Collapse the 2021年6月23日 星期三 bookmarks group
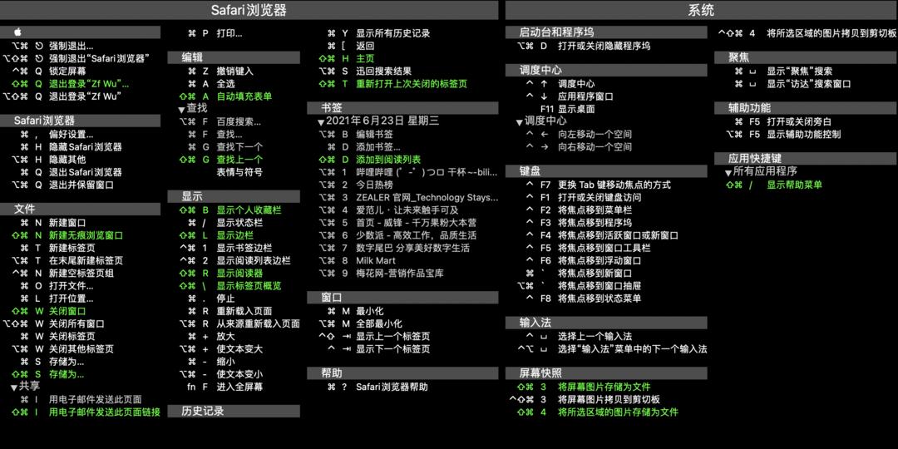The width and height of the screenshot is (898, 449). click(321, 122)
